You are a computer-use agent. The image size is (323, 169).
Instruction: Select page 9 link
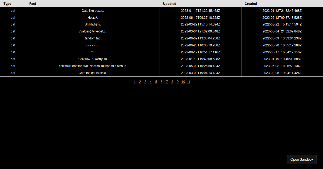(x=178, y=82)
